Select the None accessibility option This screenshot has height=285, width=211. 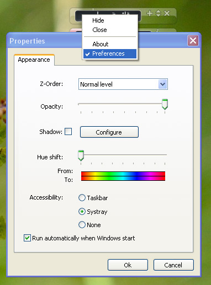89,225
